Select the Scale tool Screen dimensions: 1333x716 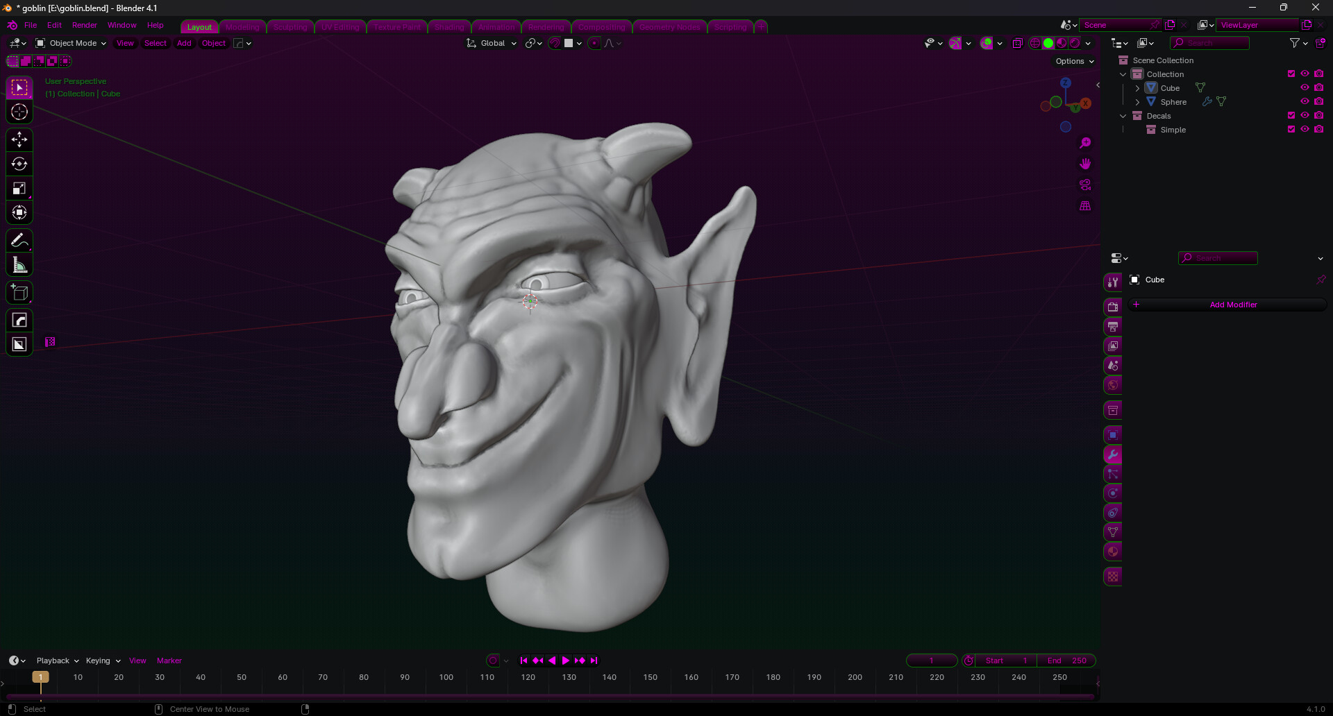coord(19,188)
